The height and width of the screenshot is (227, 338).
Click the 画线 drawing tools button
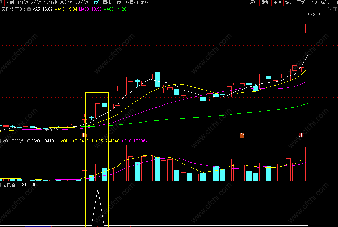tap(301, 3)
